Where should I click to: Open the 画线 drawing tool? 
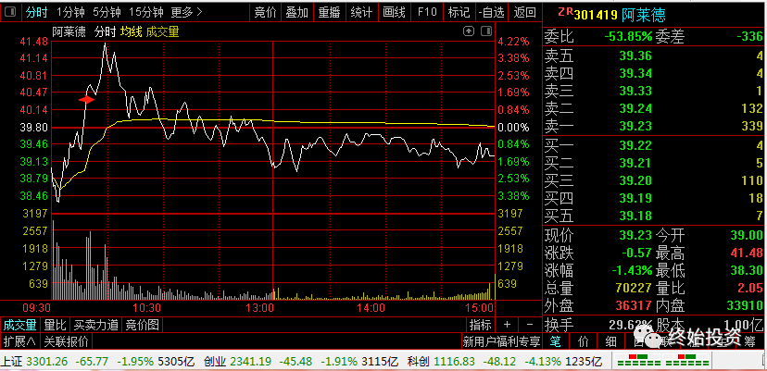click(x=395, y=12)
